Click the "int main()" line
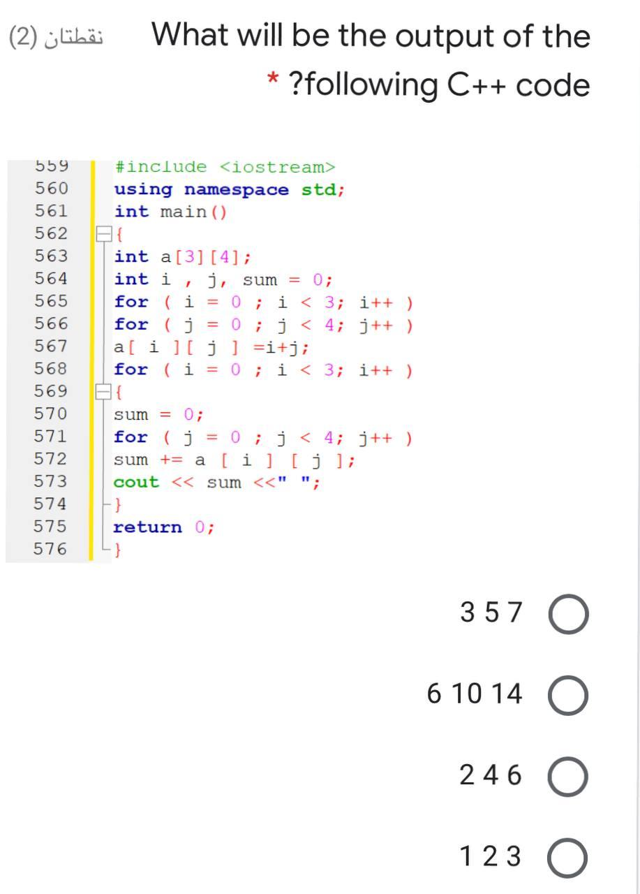Screen dimensions: 640x894 point(171,212)
